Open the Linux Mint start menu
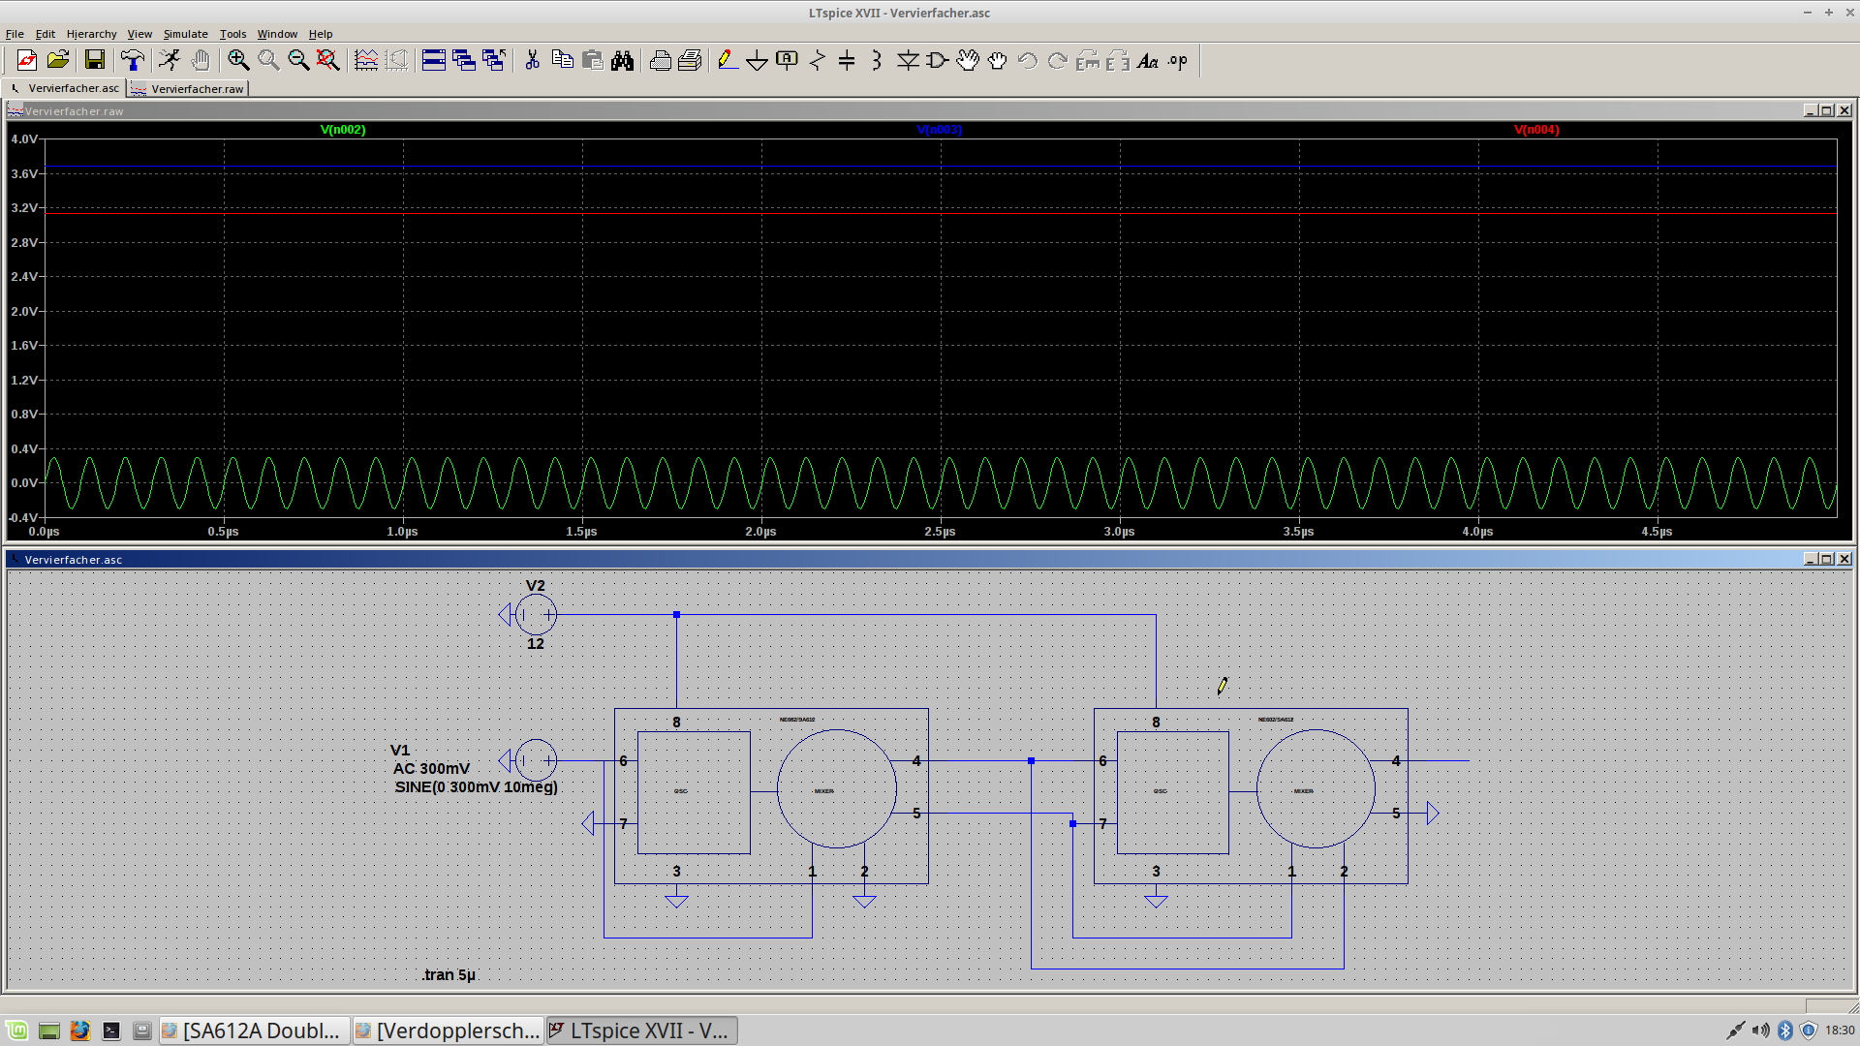This screenshot has height=1046, width=1860. (16, 1031)
